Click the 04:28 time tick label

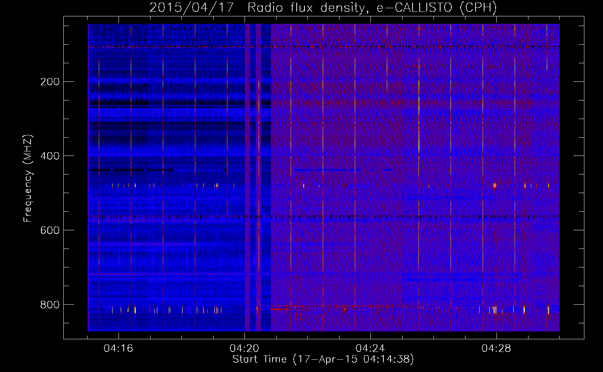tap(496, 349)
